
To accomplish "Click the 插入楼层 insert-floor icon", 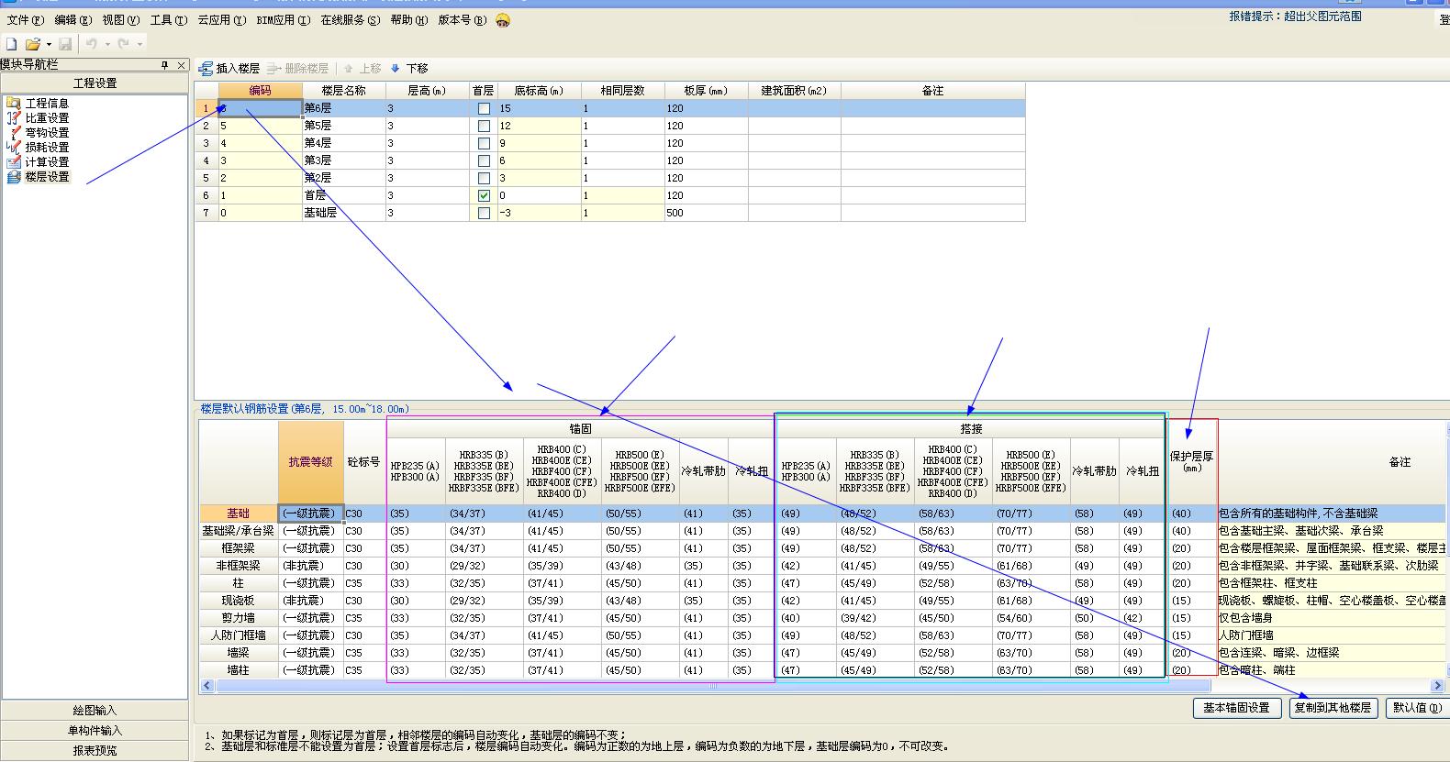I will coord(206,69).
